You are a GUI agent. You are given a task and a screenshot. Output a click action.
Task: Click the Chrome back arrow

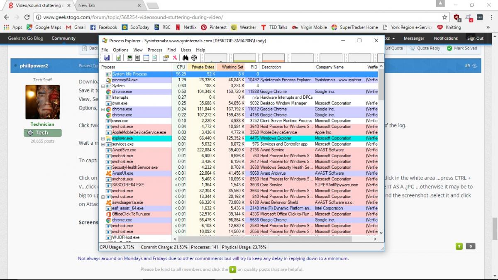(6, 17)
